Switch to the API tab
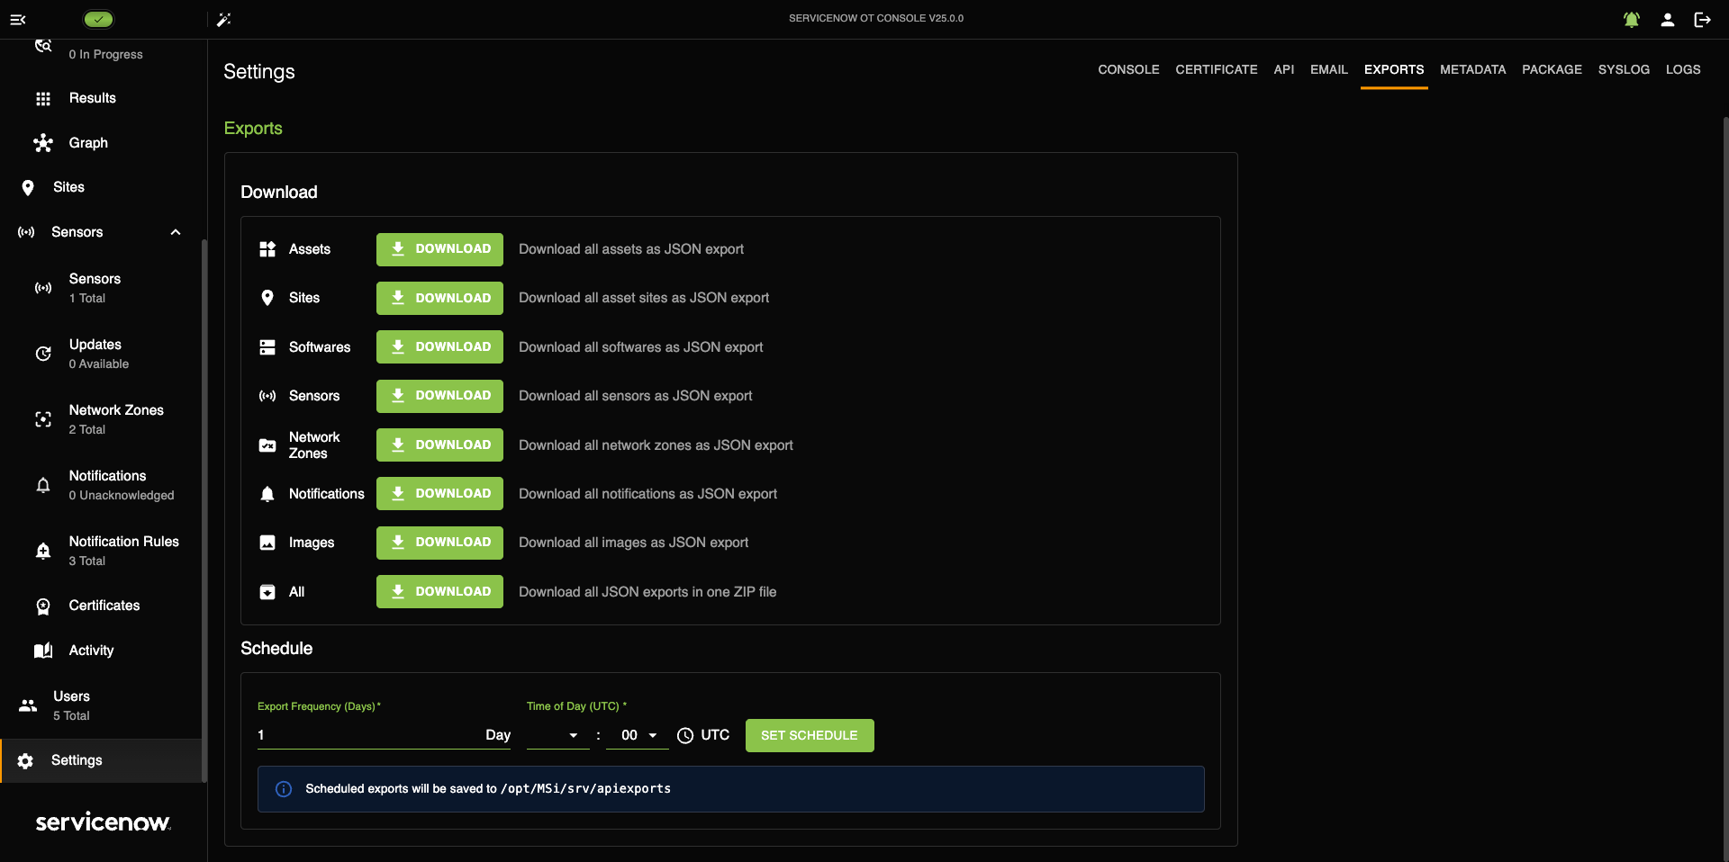Image resolution: width=1729 pixels, height=862 pixels. pyautogui.click(x=1284, y=69)
